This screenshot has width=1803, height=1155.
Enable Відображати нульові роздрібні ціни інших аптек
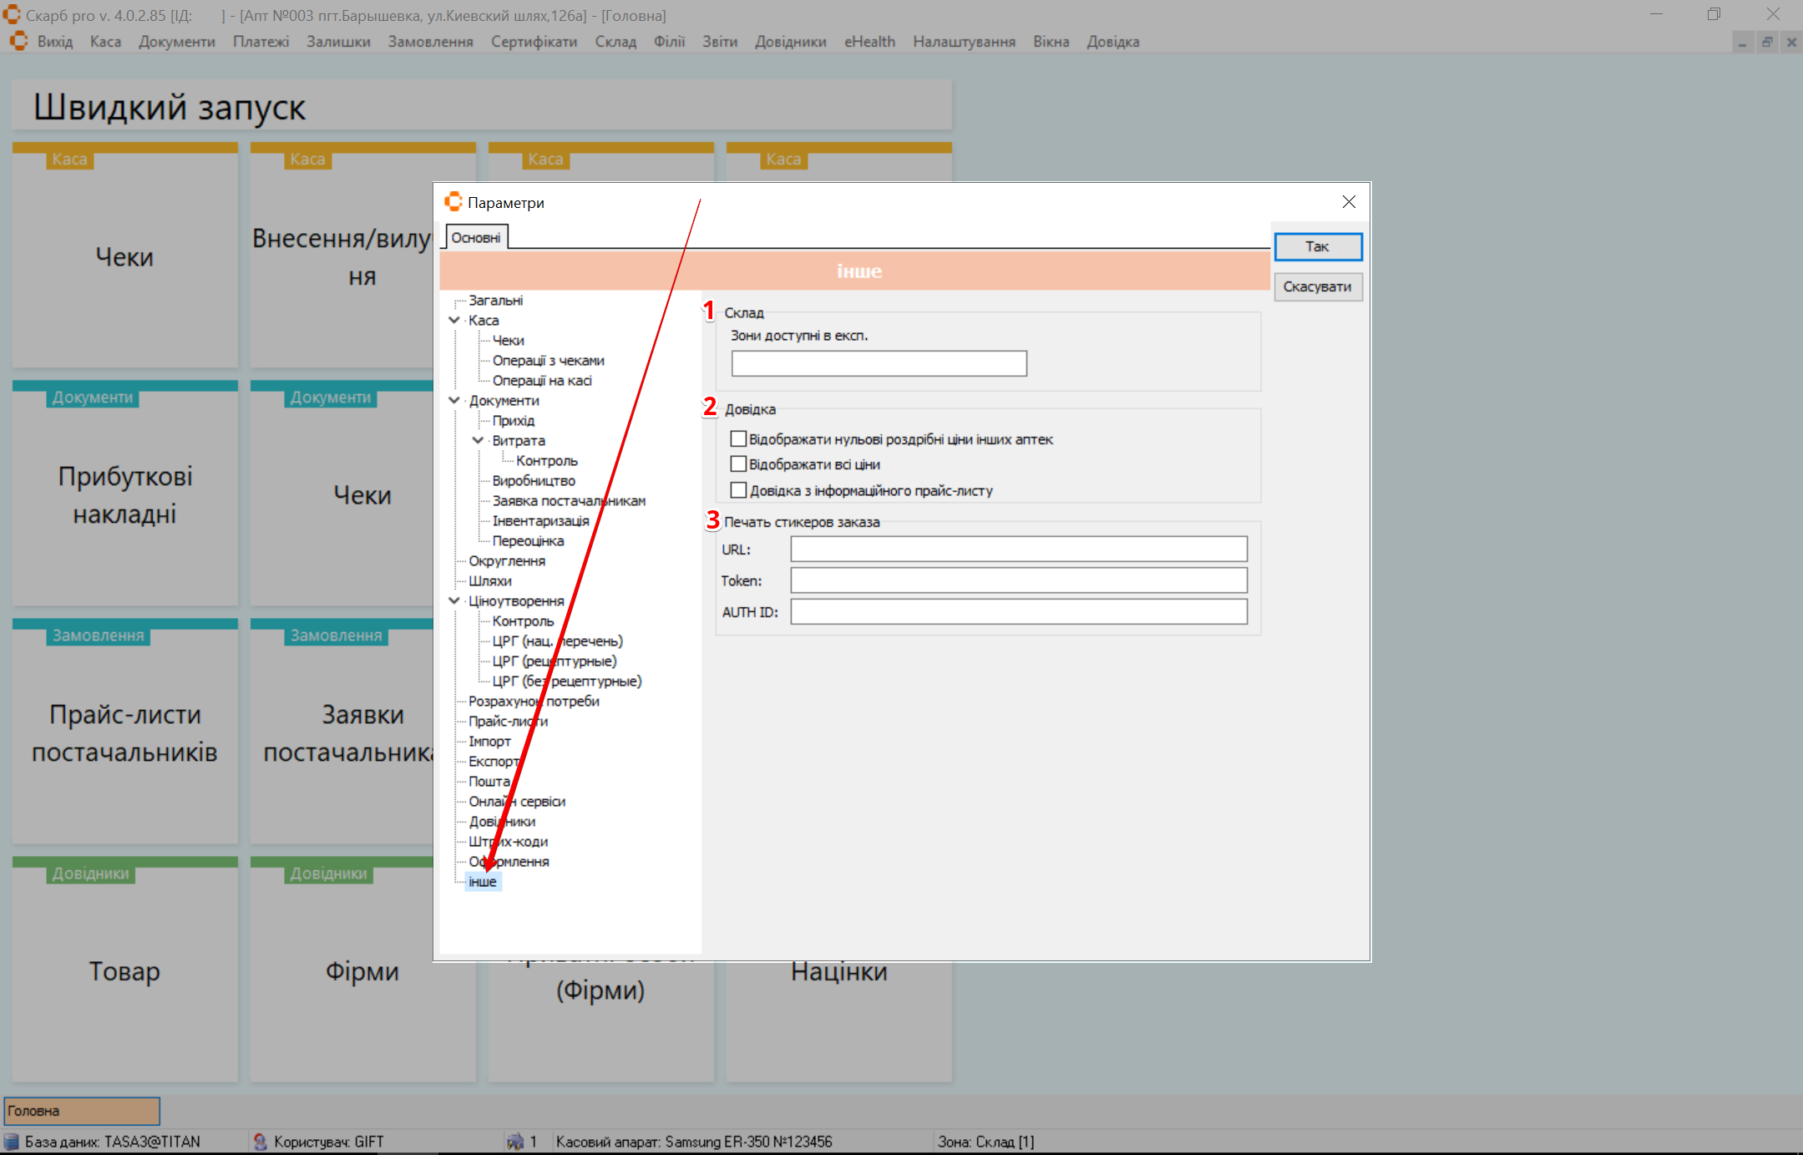click(x=738, y=438)
